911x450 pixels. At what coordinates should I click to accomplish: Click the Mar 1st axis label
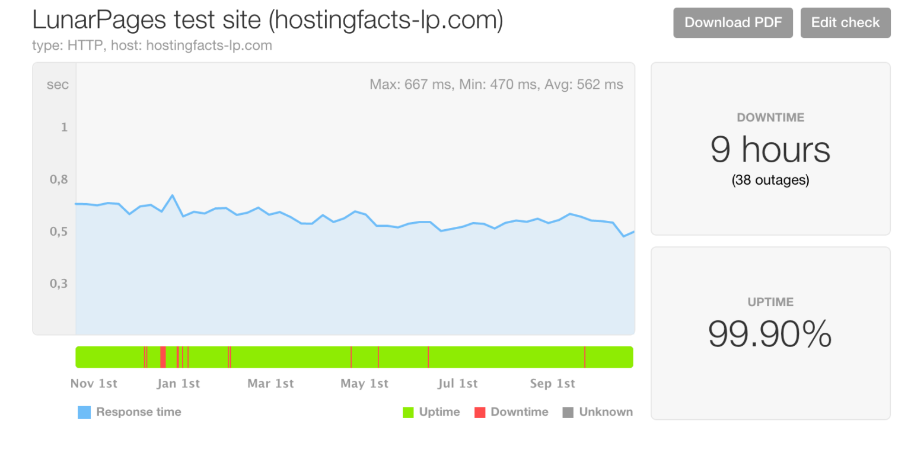point(270,384)
